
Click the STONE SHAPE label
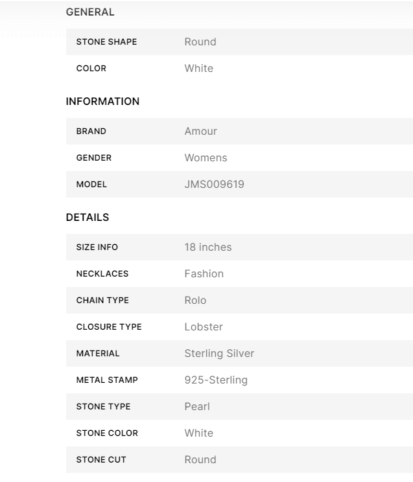click(x=106, y=42)
